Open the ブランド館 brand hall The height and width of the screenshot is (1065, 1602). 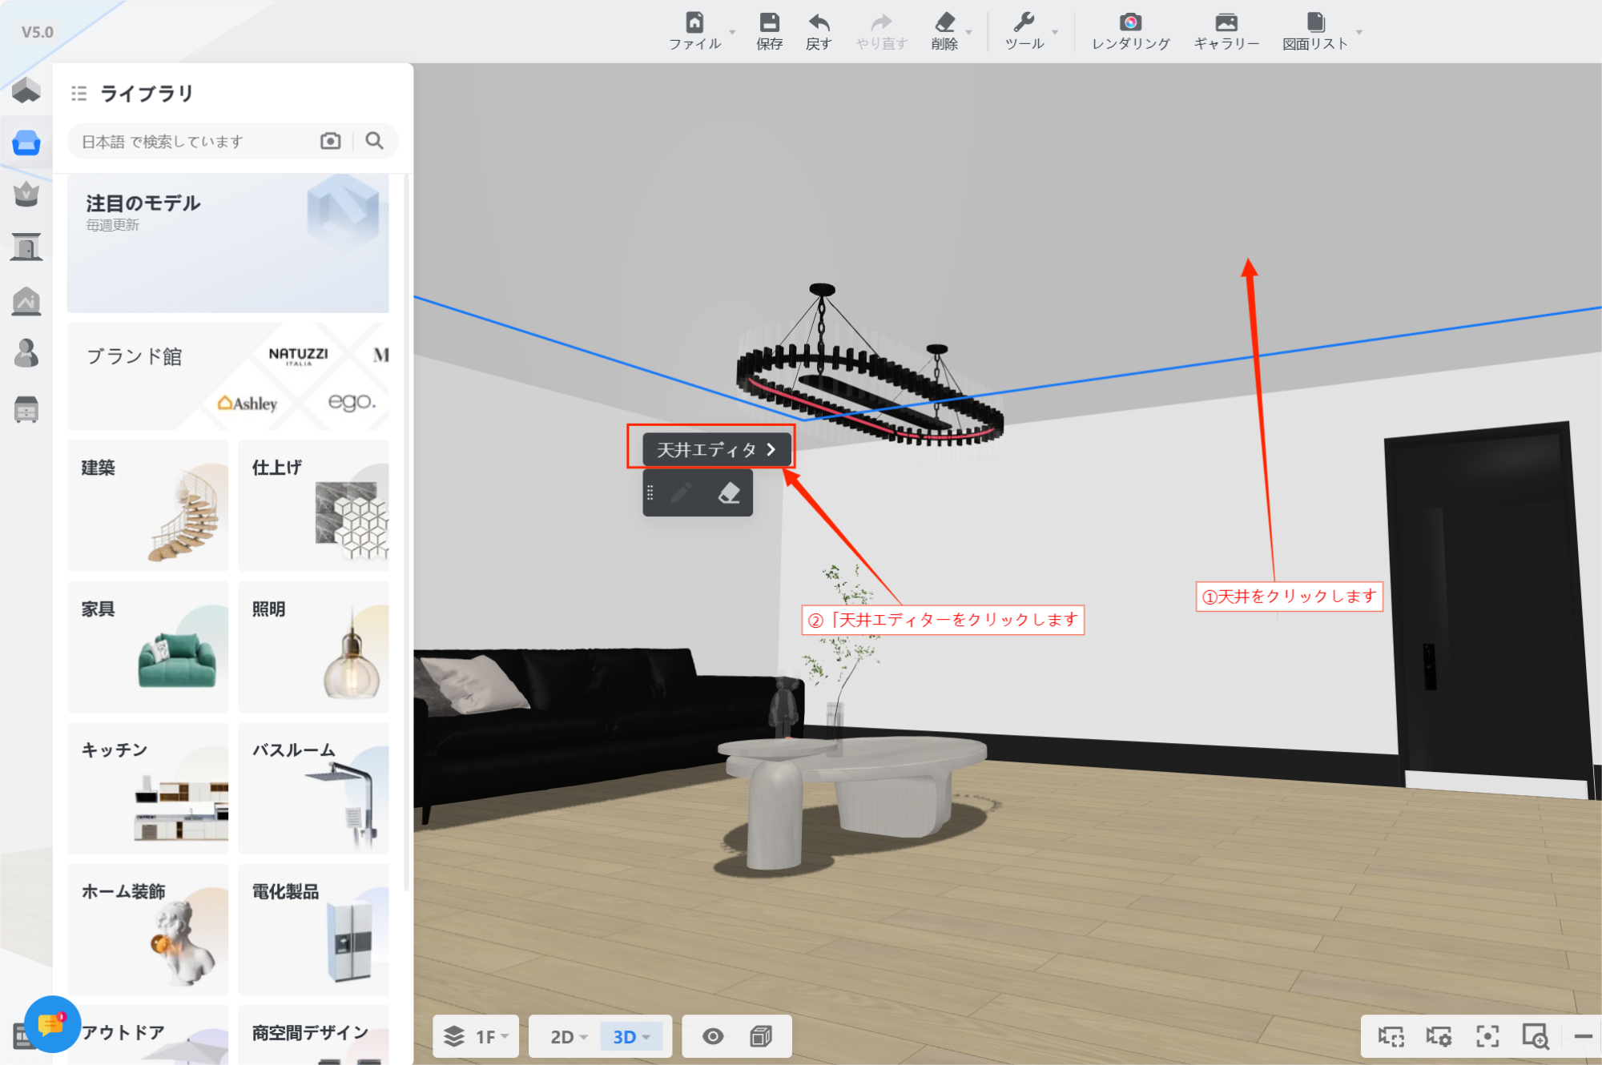(228, 376)
